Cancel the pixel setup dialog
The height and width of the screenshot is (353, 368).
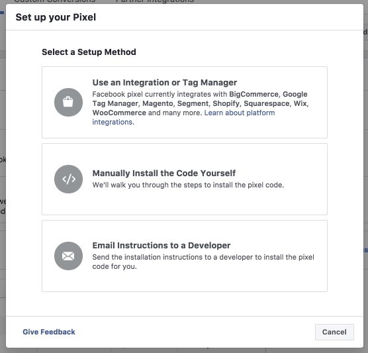click(x=334, y=332)
